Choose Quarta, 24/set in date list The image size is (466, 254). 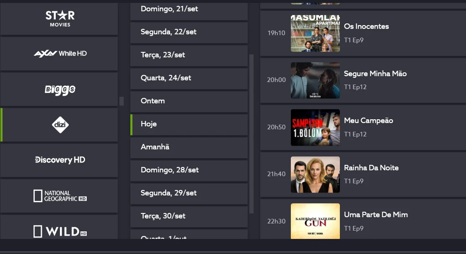(x=189, y=79)
